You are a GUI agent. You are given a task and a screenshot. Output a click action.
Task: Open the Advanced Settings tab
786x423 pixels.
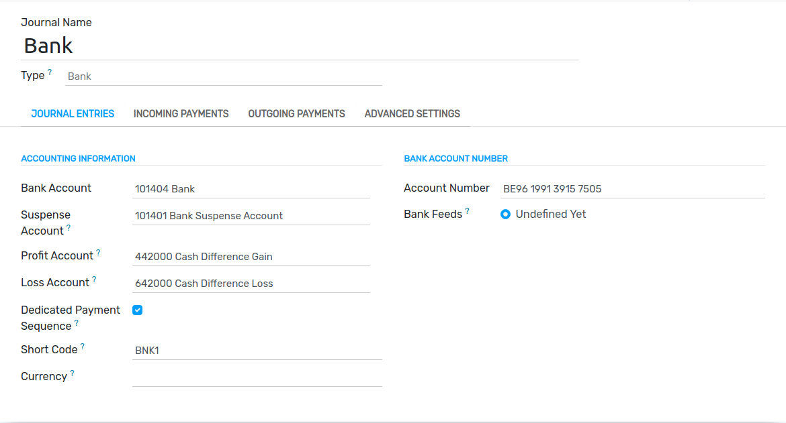[x=412, y=114]
